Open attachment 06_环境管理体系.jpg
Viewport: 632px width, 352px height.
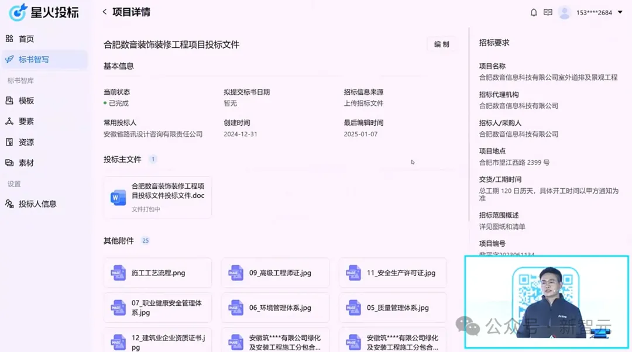(x=275, y=308)
